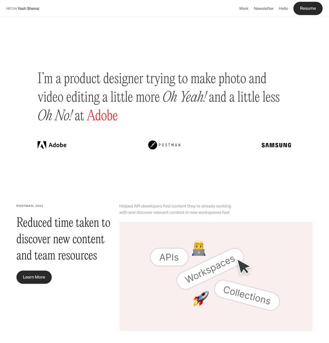Click the black cursor arrow graphic

click(x=243, y=266)
